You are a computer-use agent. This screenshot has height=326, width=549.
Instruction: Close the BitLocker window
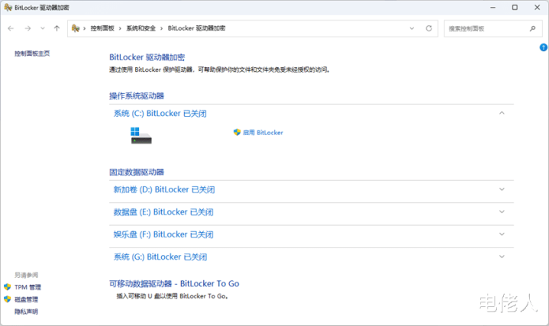click(x=537, y=8)
